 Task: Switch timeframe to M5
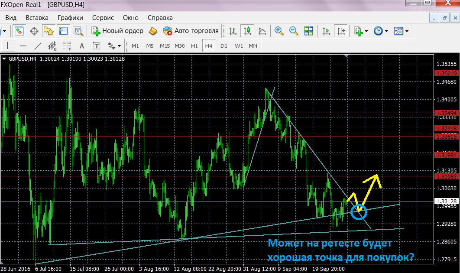(150, 46)
